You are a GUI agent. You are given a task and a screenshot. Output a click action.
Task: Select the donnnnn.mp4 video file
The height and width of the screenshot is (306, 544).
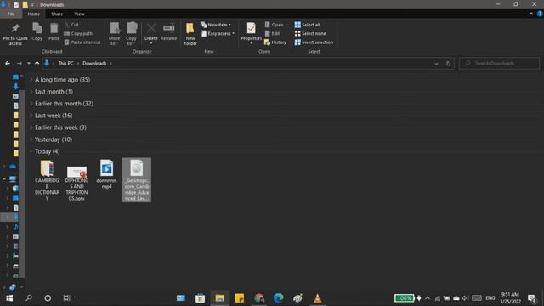click(x=106, y=173)
